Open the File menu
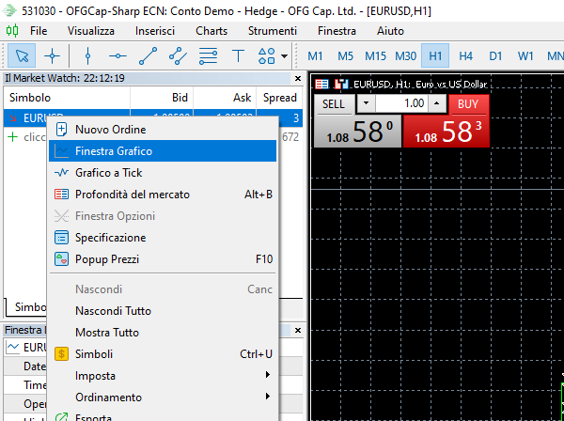Image resolution: width=564 pixels, height=421 pixels. 39,31
